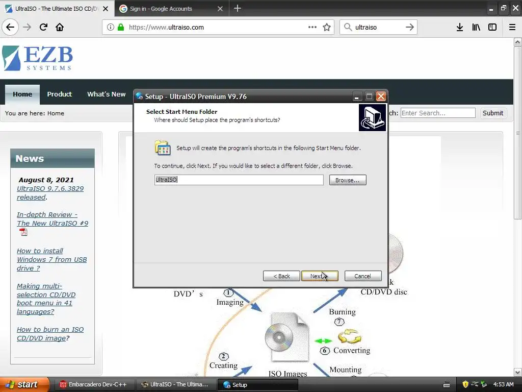This screenshot has width=522, height=392.
Task: Open the Windows start menu
Action: point(24,384)
